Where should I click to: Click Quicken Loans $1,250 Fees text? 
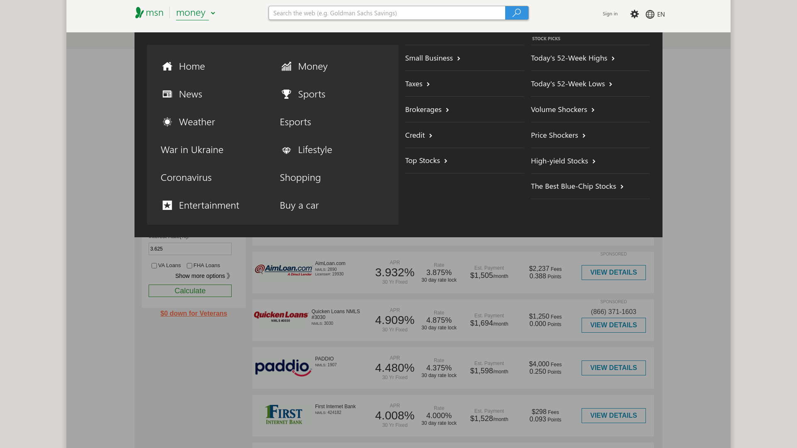coord(545,317)
